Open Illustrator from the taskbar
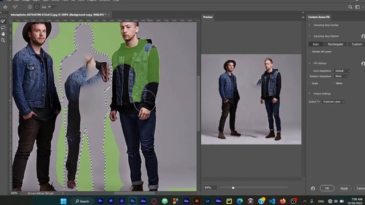The height and width of the screenshot is (205, 365). (197, 201)
